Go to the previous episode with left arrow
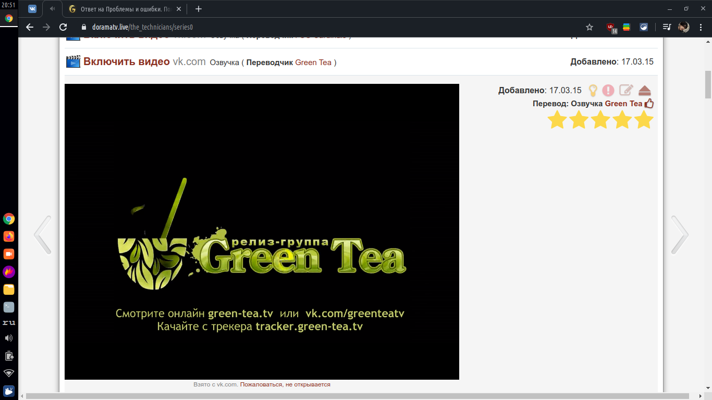The image size is (712, 400). coord(43,235)
